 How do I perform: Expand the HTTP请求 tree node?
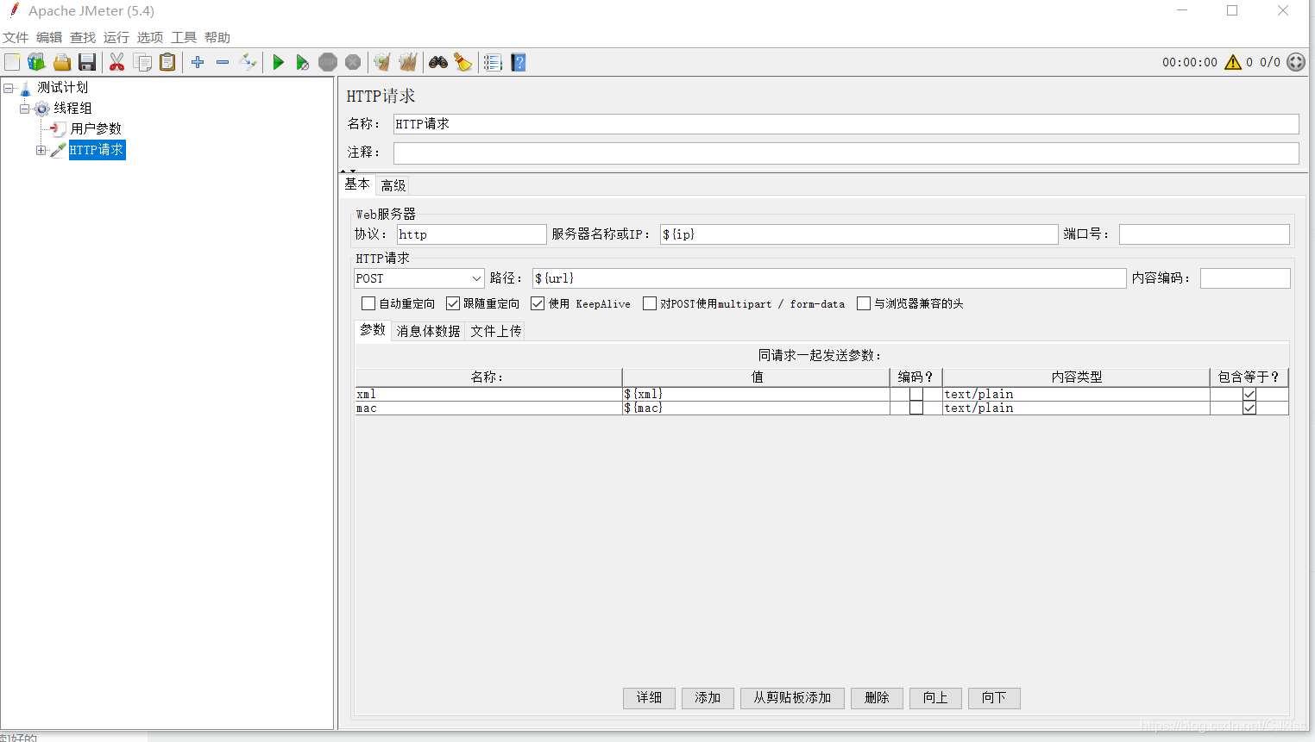click(x=41, y=150)
